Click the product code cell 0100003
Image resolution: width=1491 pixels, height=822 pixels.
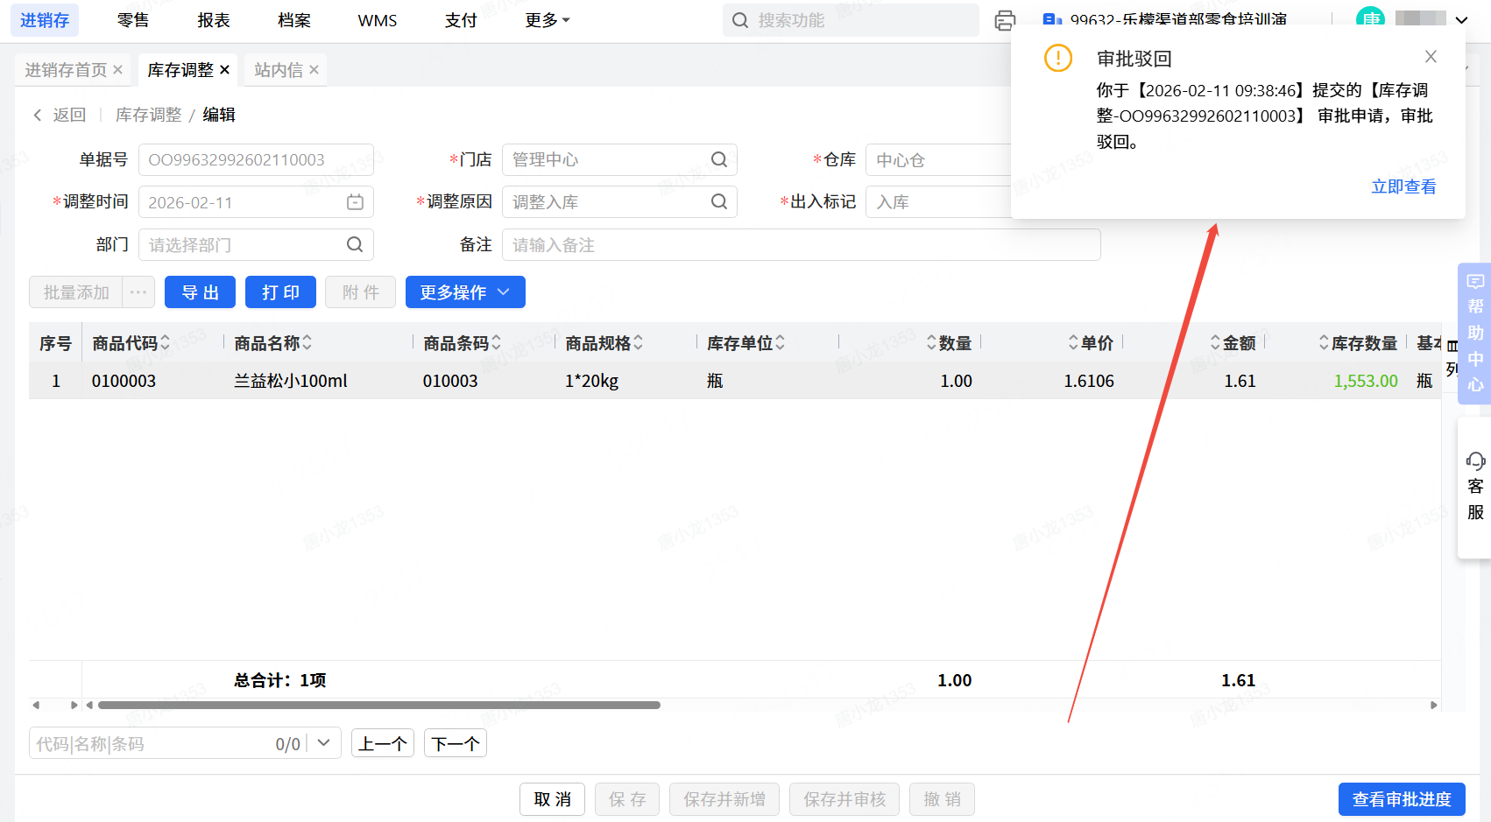[x=124, y=381]
